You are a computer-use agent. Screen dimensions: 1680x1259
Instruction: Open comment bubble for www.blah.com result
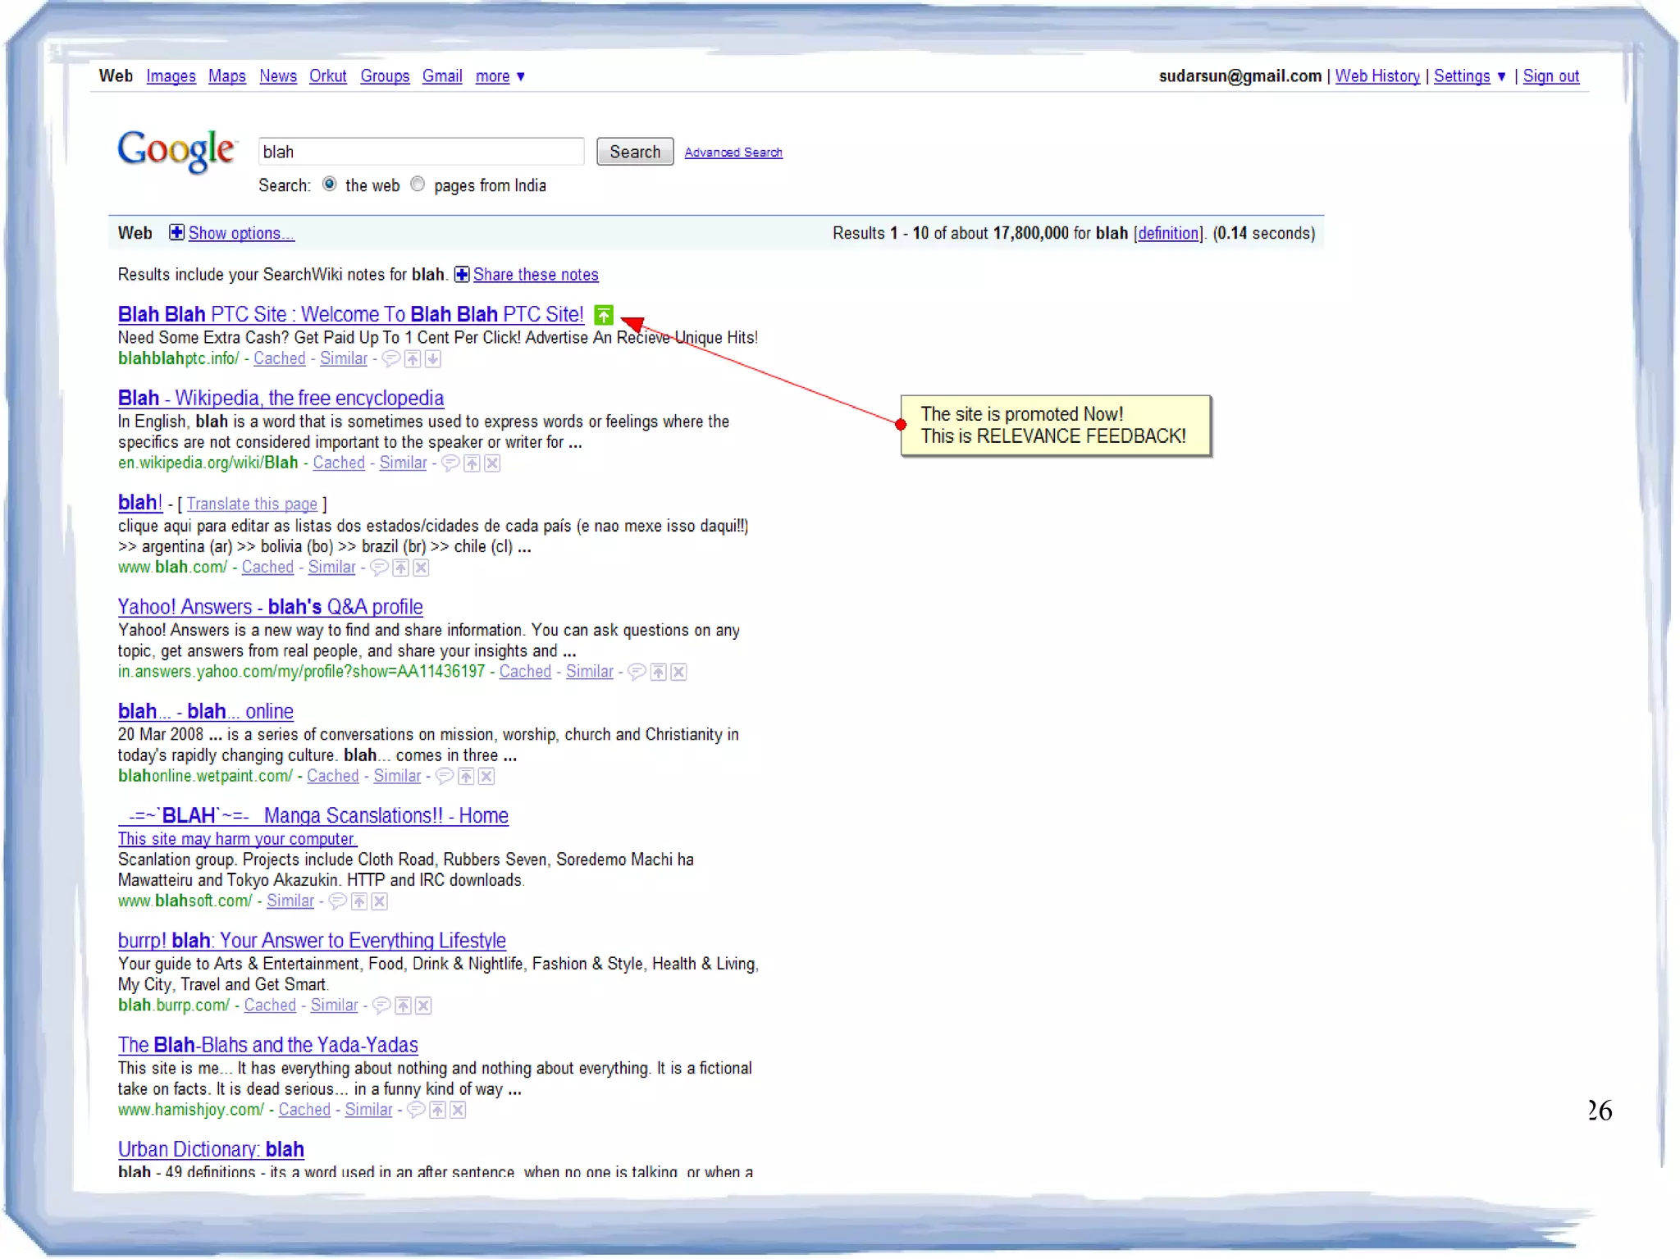(x=380, y=567)
